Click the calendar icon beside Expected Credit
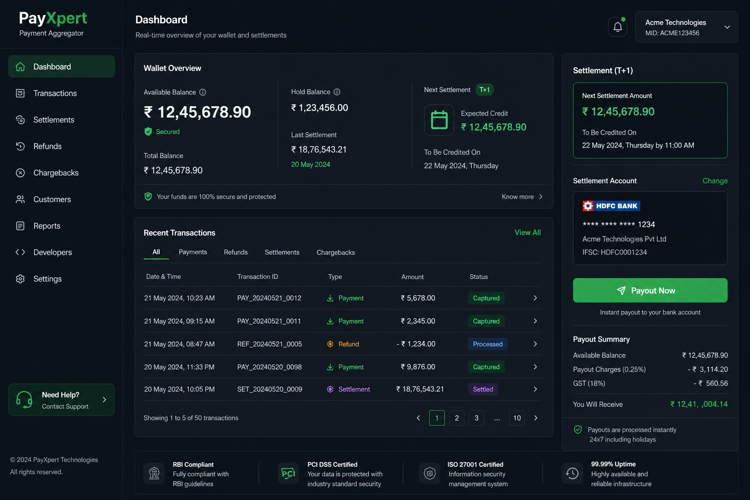The image size is (750, 500). [x=439, y=120]
